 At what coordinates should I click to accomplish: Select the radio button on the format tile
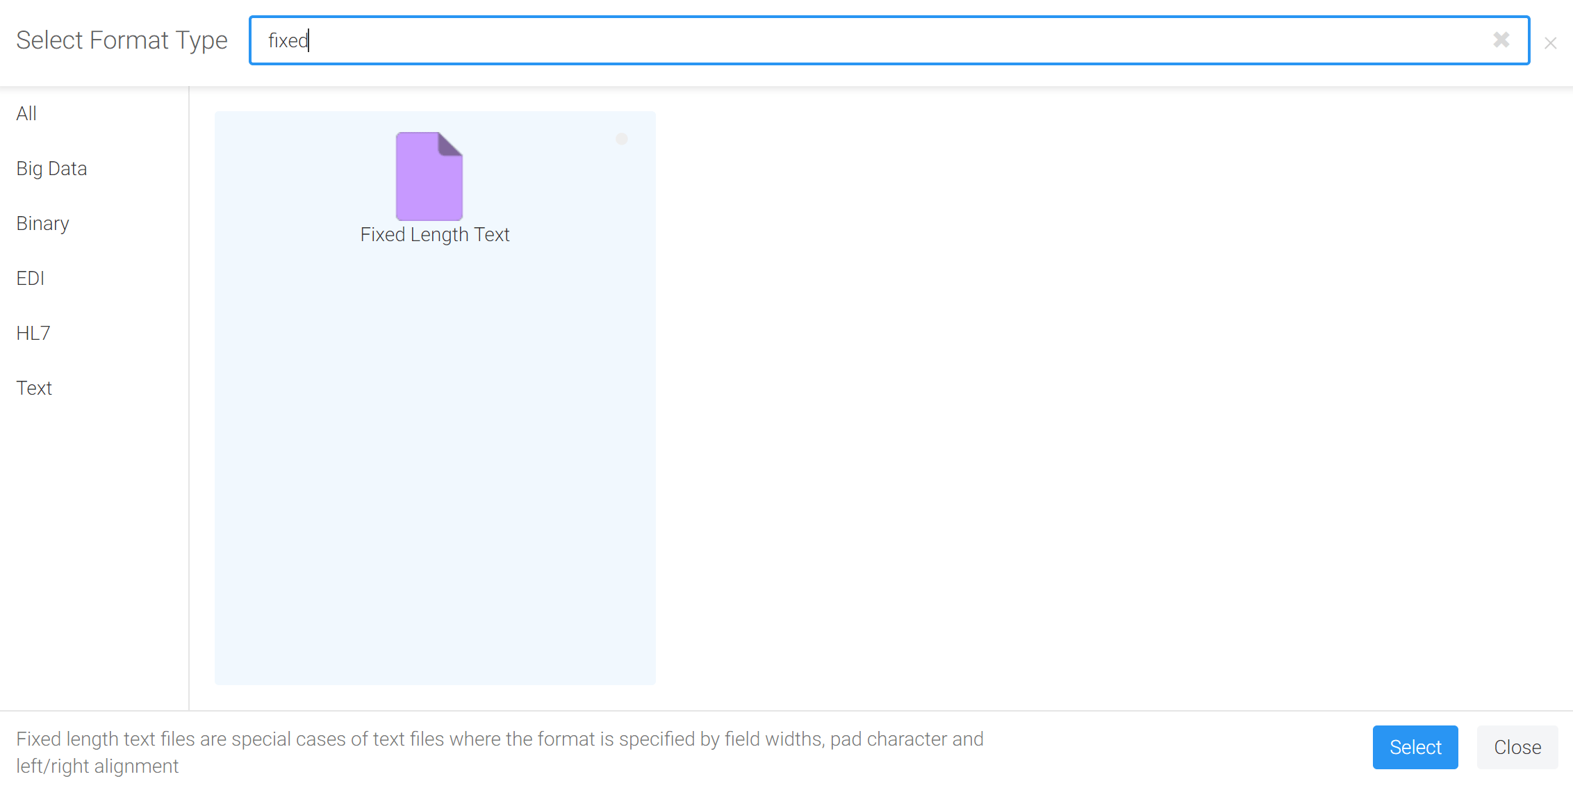(x=622, y=139)
